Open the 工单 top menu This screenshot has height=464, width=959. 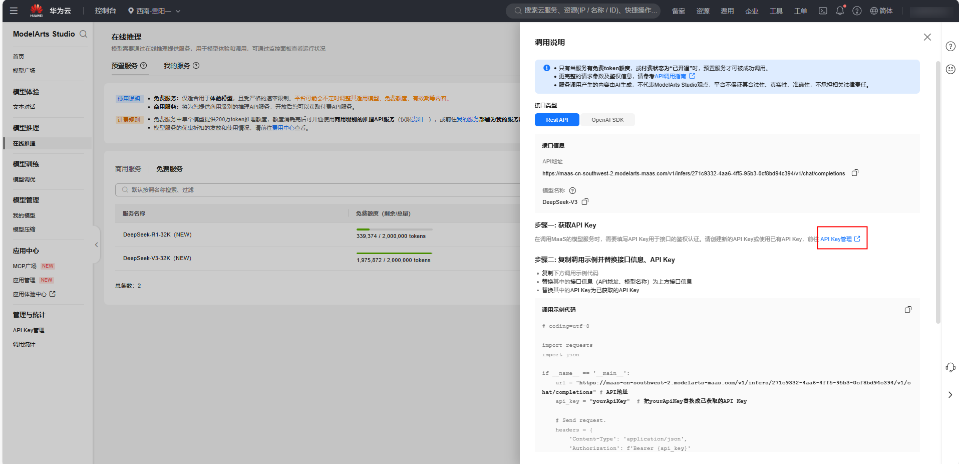click(801, 11)
